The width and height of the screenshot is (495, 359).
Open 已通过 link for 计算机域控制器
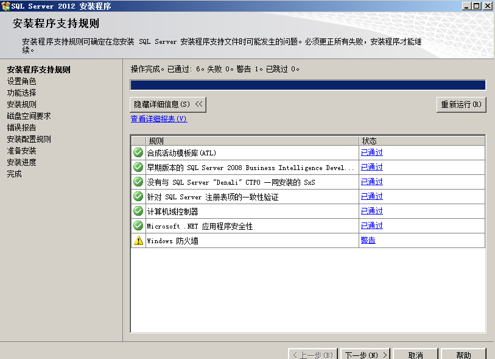coord(371,211)
